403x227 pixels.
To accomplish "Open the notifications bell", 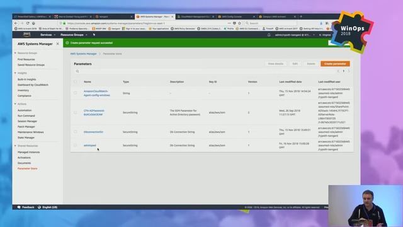I will point(269,35).
